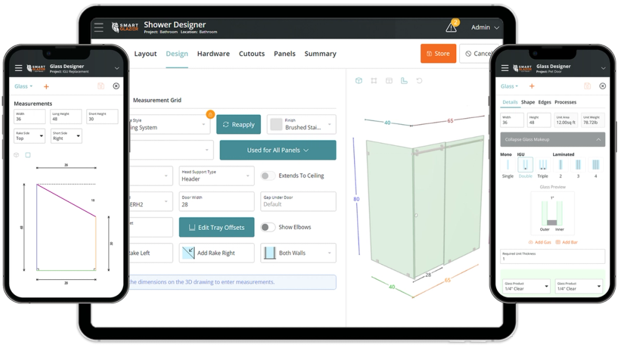Toggle Extends To Ceiling switch
The image size is (618, 348).
click(268, 176)
